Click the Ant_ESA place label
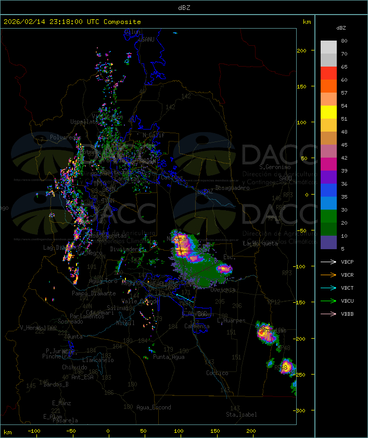368x438 pixels. tap(82, 377)
